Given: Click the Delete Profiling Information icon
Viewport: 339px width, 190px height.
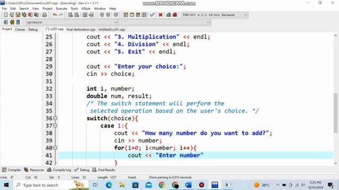Looking at the screenshot, I should 175,15.
